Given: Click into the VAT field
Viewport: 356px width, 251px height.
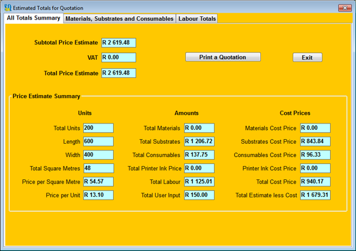Looking at the screenshot, I should 118,58.
